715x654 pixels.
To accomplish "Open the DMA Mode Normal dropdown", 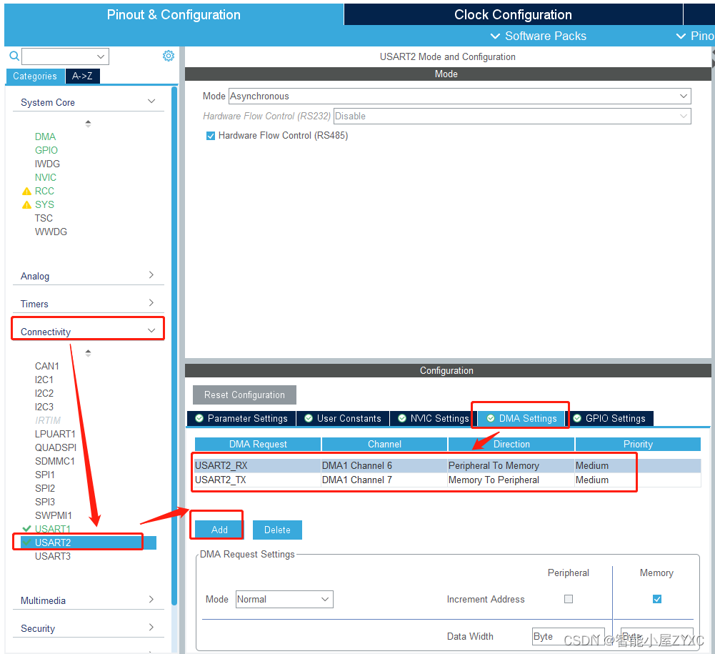I will pos(284,599).
